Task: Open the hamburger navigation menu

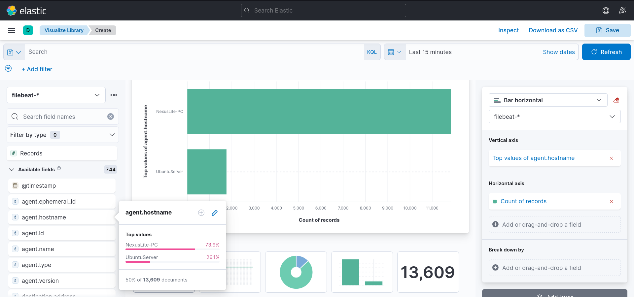Action: click(12, 30)
